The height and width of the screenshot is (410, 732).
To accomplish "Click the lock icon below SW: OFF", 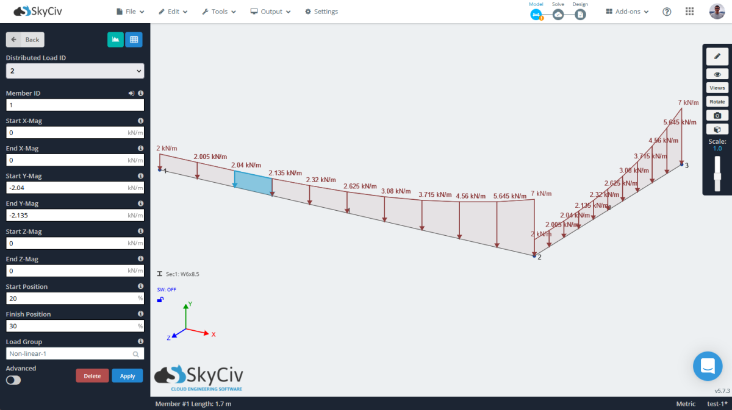I will pos(160,300).
